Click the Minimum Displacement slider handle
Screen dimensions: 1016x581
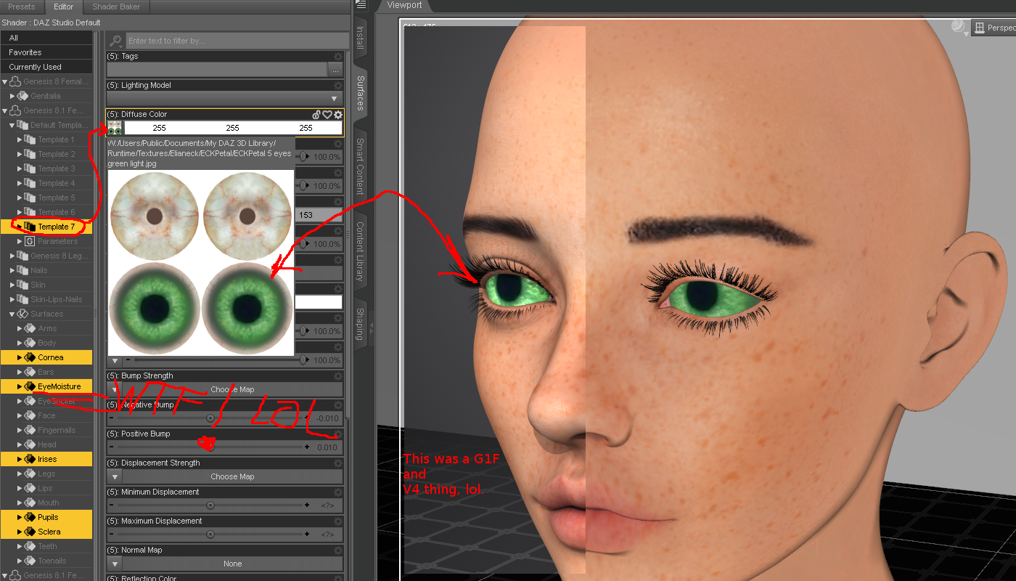[210, 505]
